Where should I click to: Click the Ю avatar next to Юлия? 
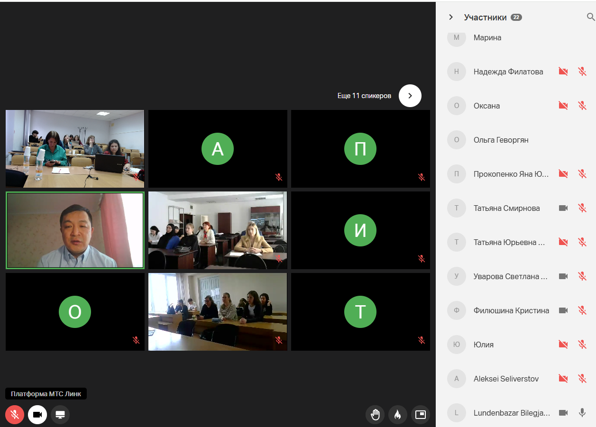(x=457, y=345)
